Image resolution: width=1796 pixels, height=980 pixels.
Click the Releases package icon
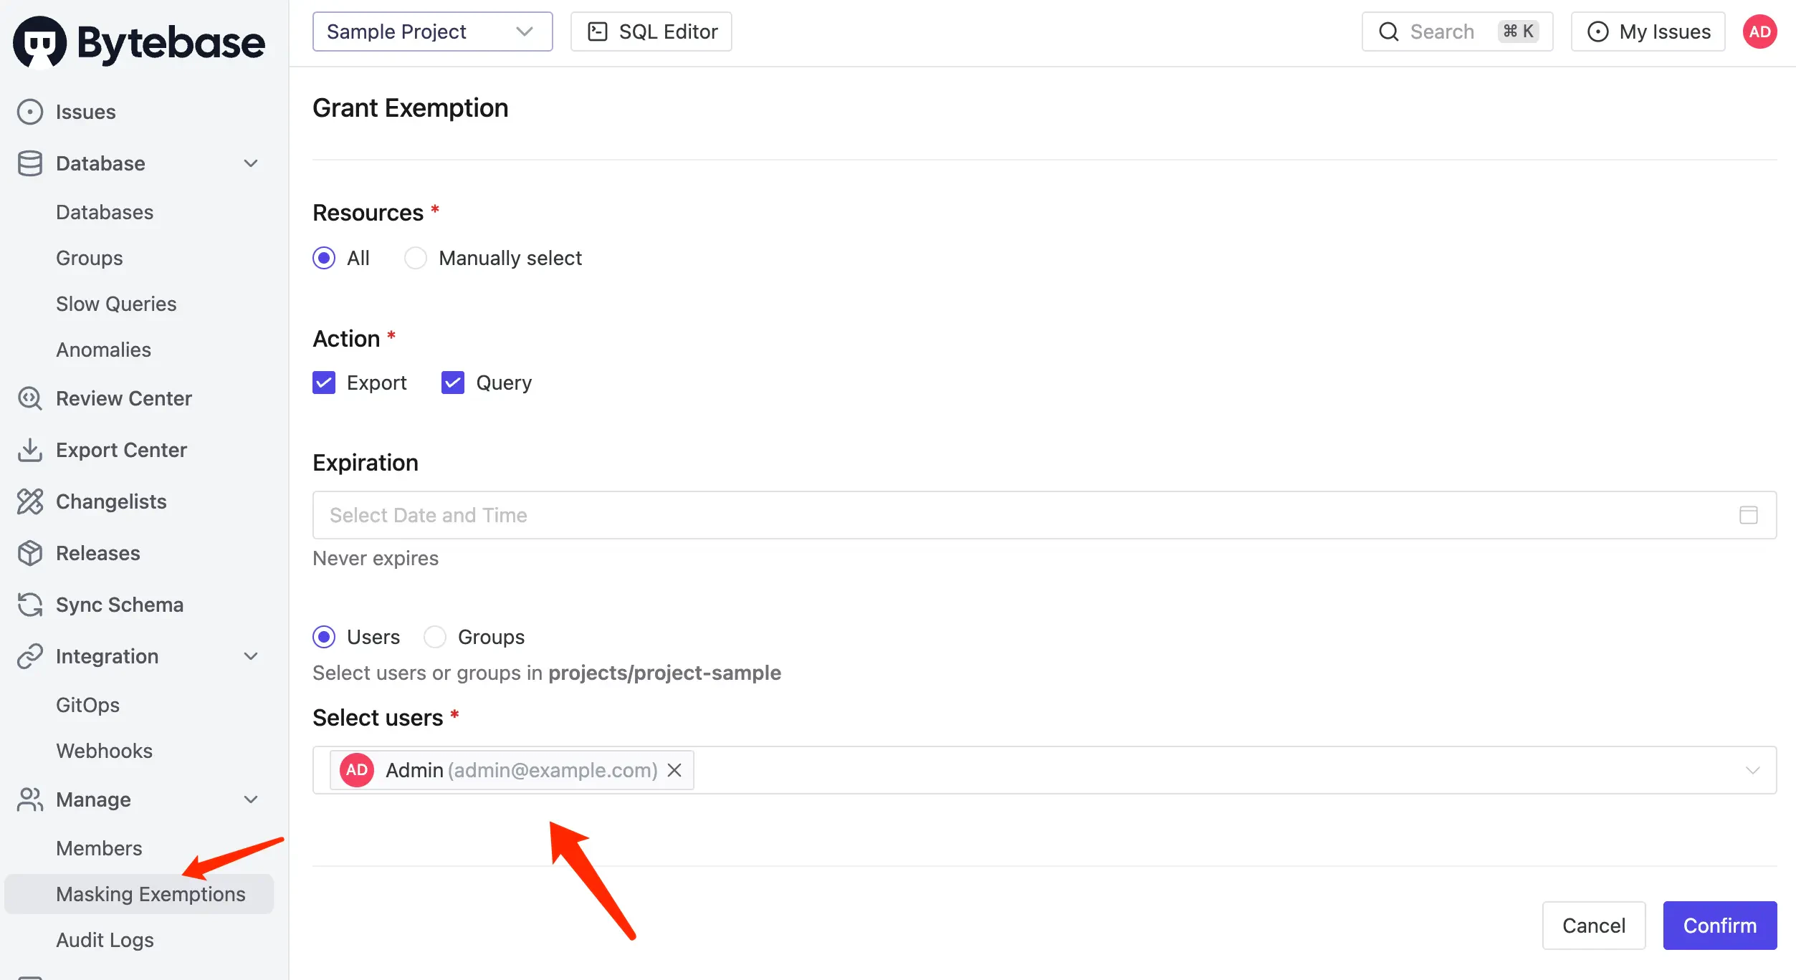tap(29, 553)
